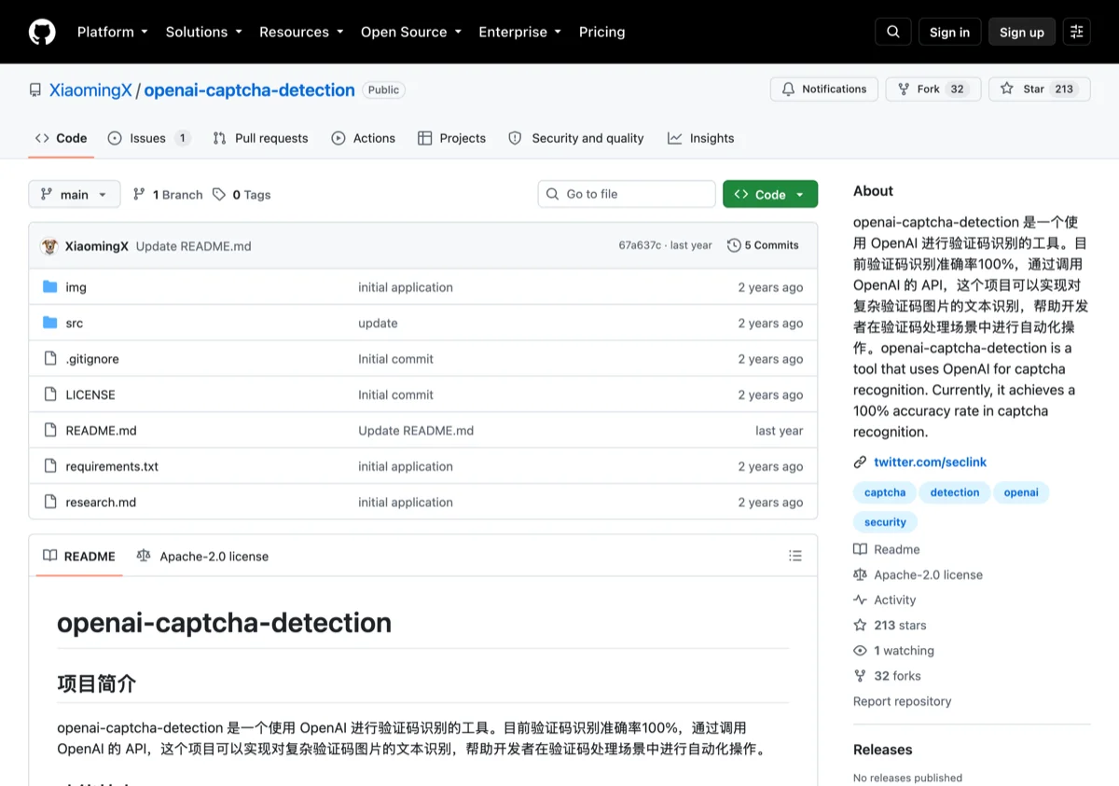Expand the Resources menu

[301, 32]
